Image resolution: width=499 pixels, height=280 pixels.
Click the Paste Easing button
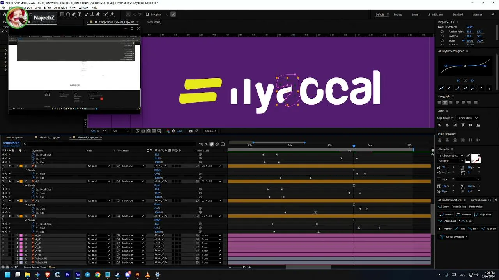pos(459,206)
